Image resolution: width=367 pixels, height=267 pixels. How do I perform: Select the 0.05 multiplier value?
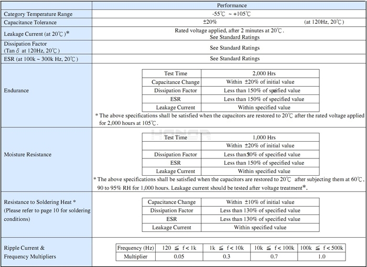[179, 257]
